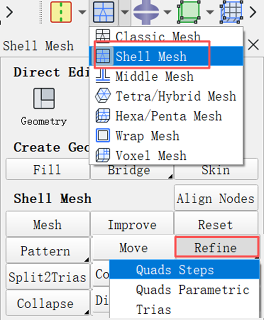Viewport: 264px width, 320px height.
Task: Choose Middle Mesh menu item
Action: point(166,76)
